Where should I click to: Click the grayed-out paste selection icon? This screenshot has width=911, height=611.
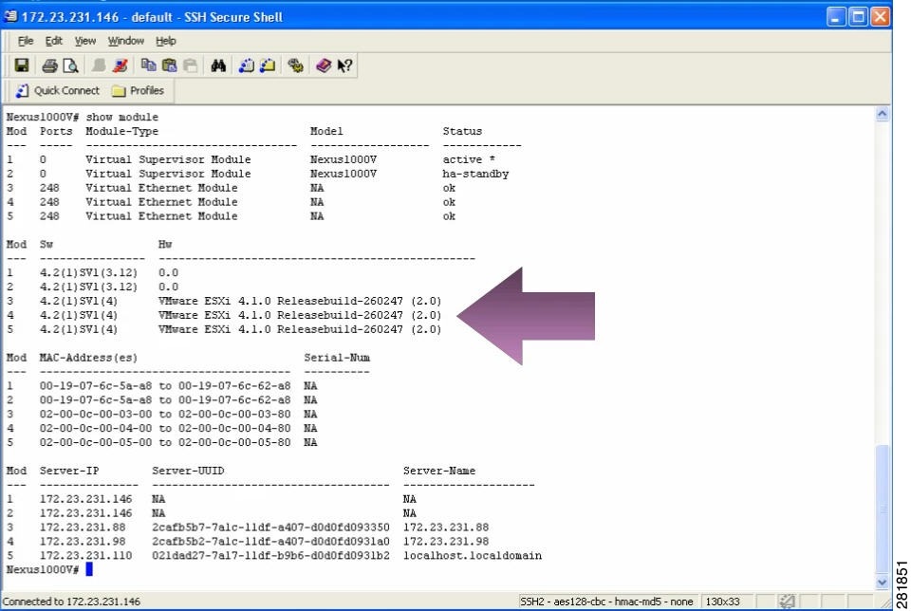(190, 65)
